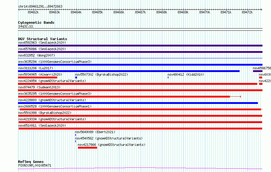The image size is (271, 172).
Task: Select the red nsv4224854 variant bar
Action: tap(138, 84)
